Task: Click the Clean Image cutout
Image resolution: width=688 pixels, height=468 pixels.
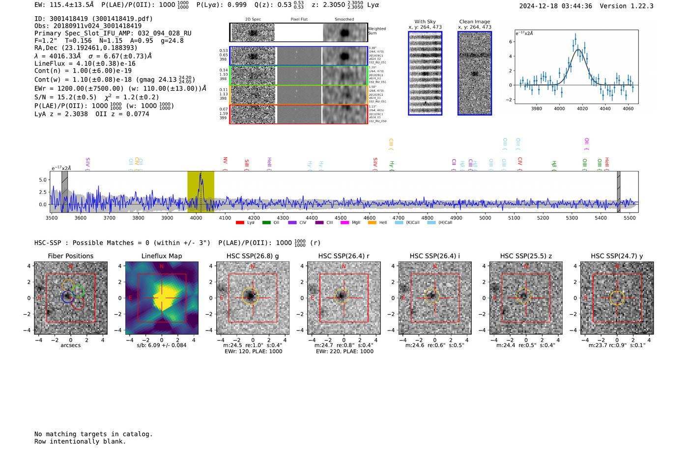Action: 475,73
